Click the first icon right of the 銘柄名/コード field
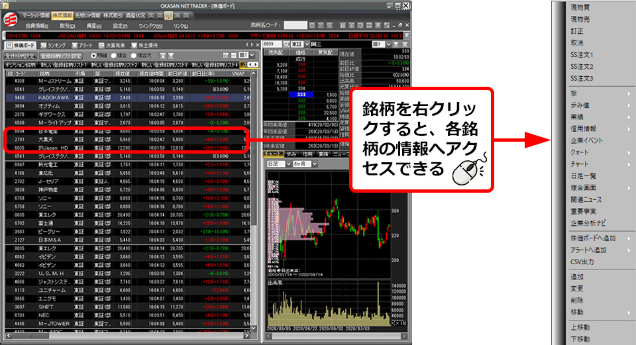 click(312, 25)
